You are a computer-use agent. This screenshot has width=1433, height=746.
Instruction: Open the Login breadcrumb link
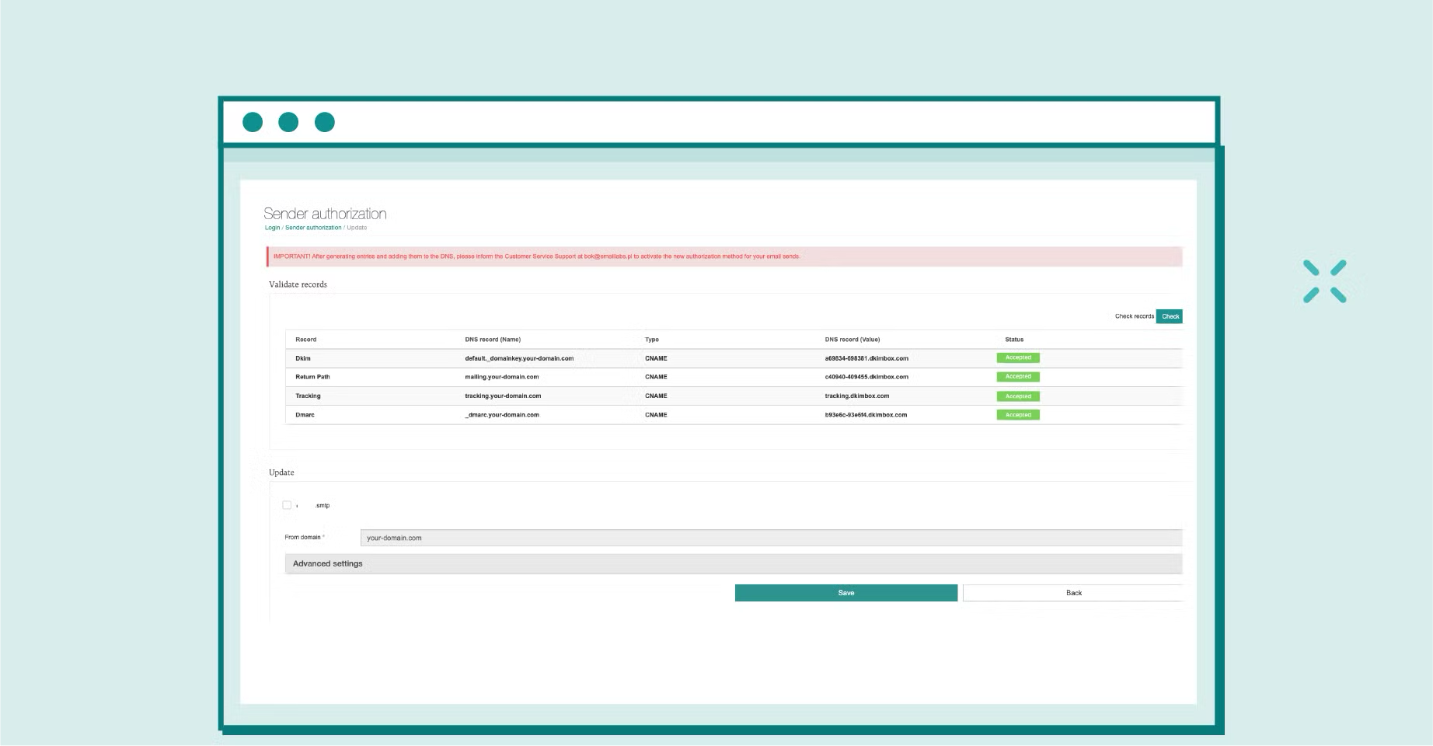272,228
